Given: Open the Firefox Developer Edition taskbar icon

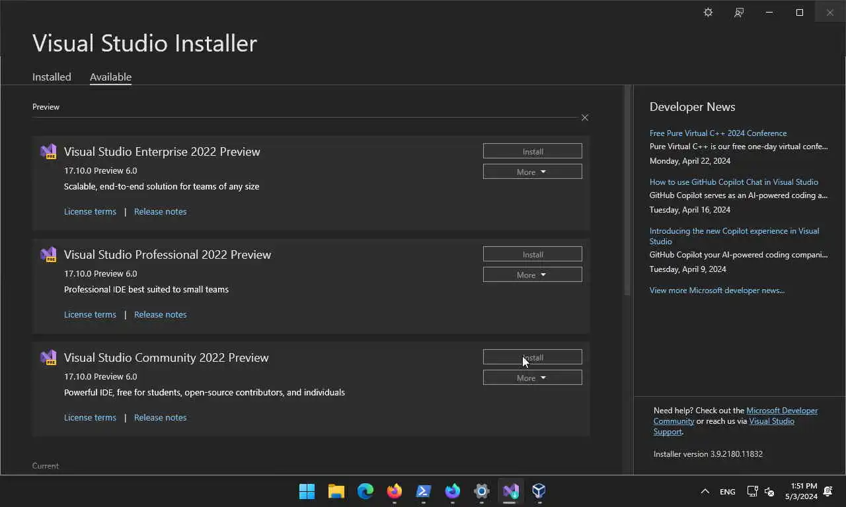Looking at the screenshot, I should tap(453, 491).
